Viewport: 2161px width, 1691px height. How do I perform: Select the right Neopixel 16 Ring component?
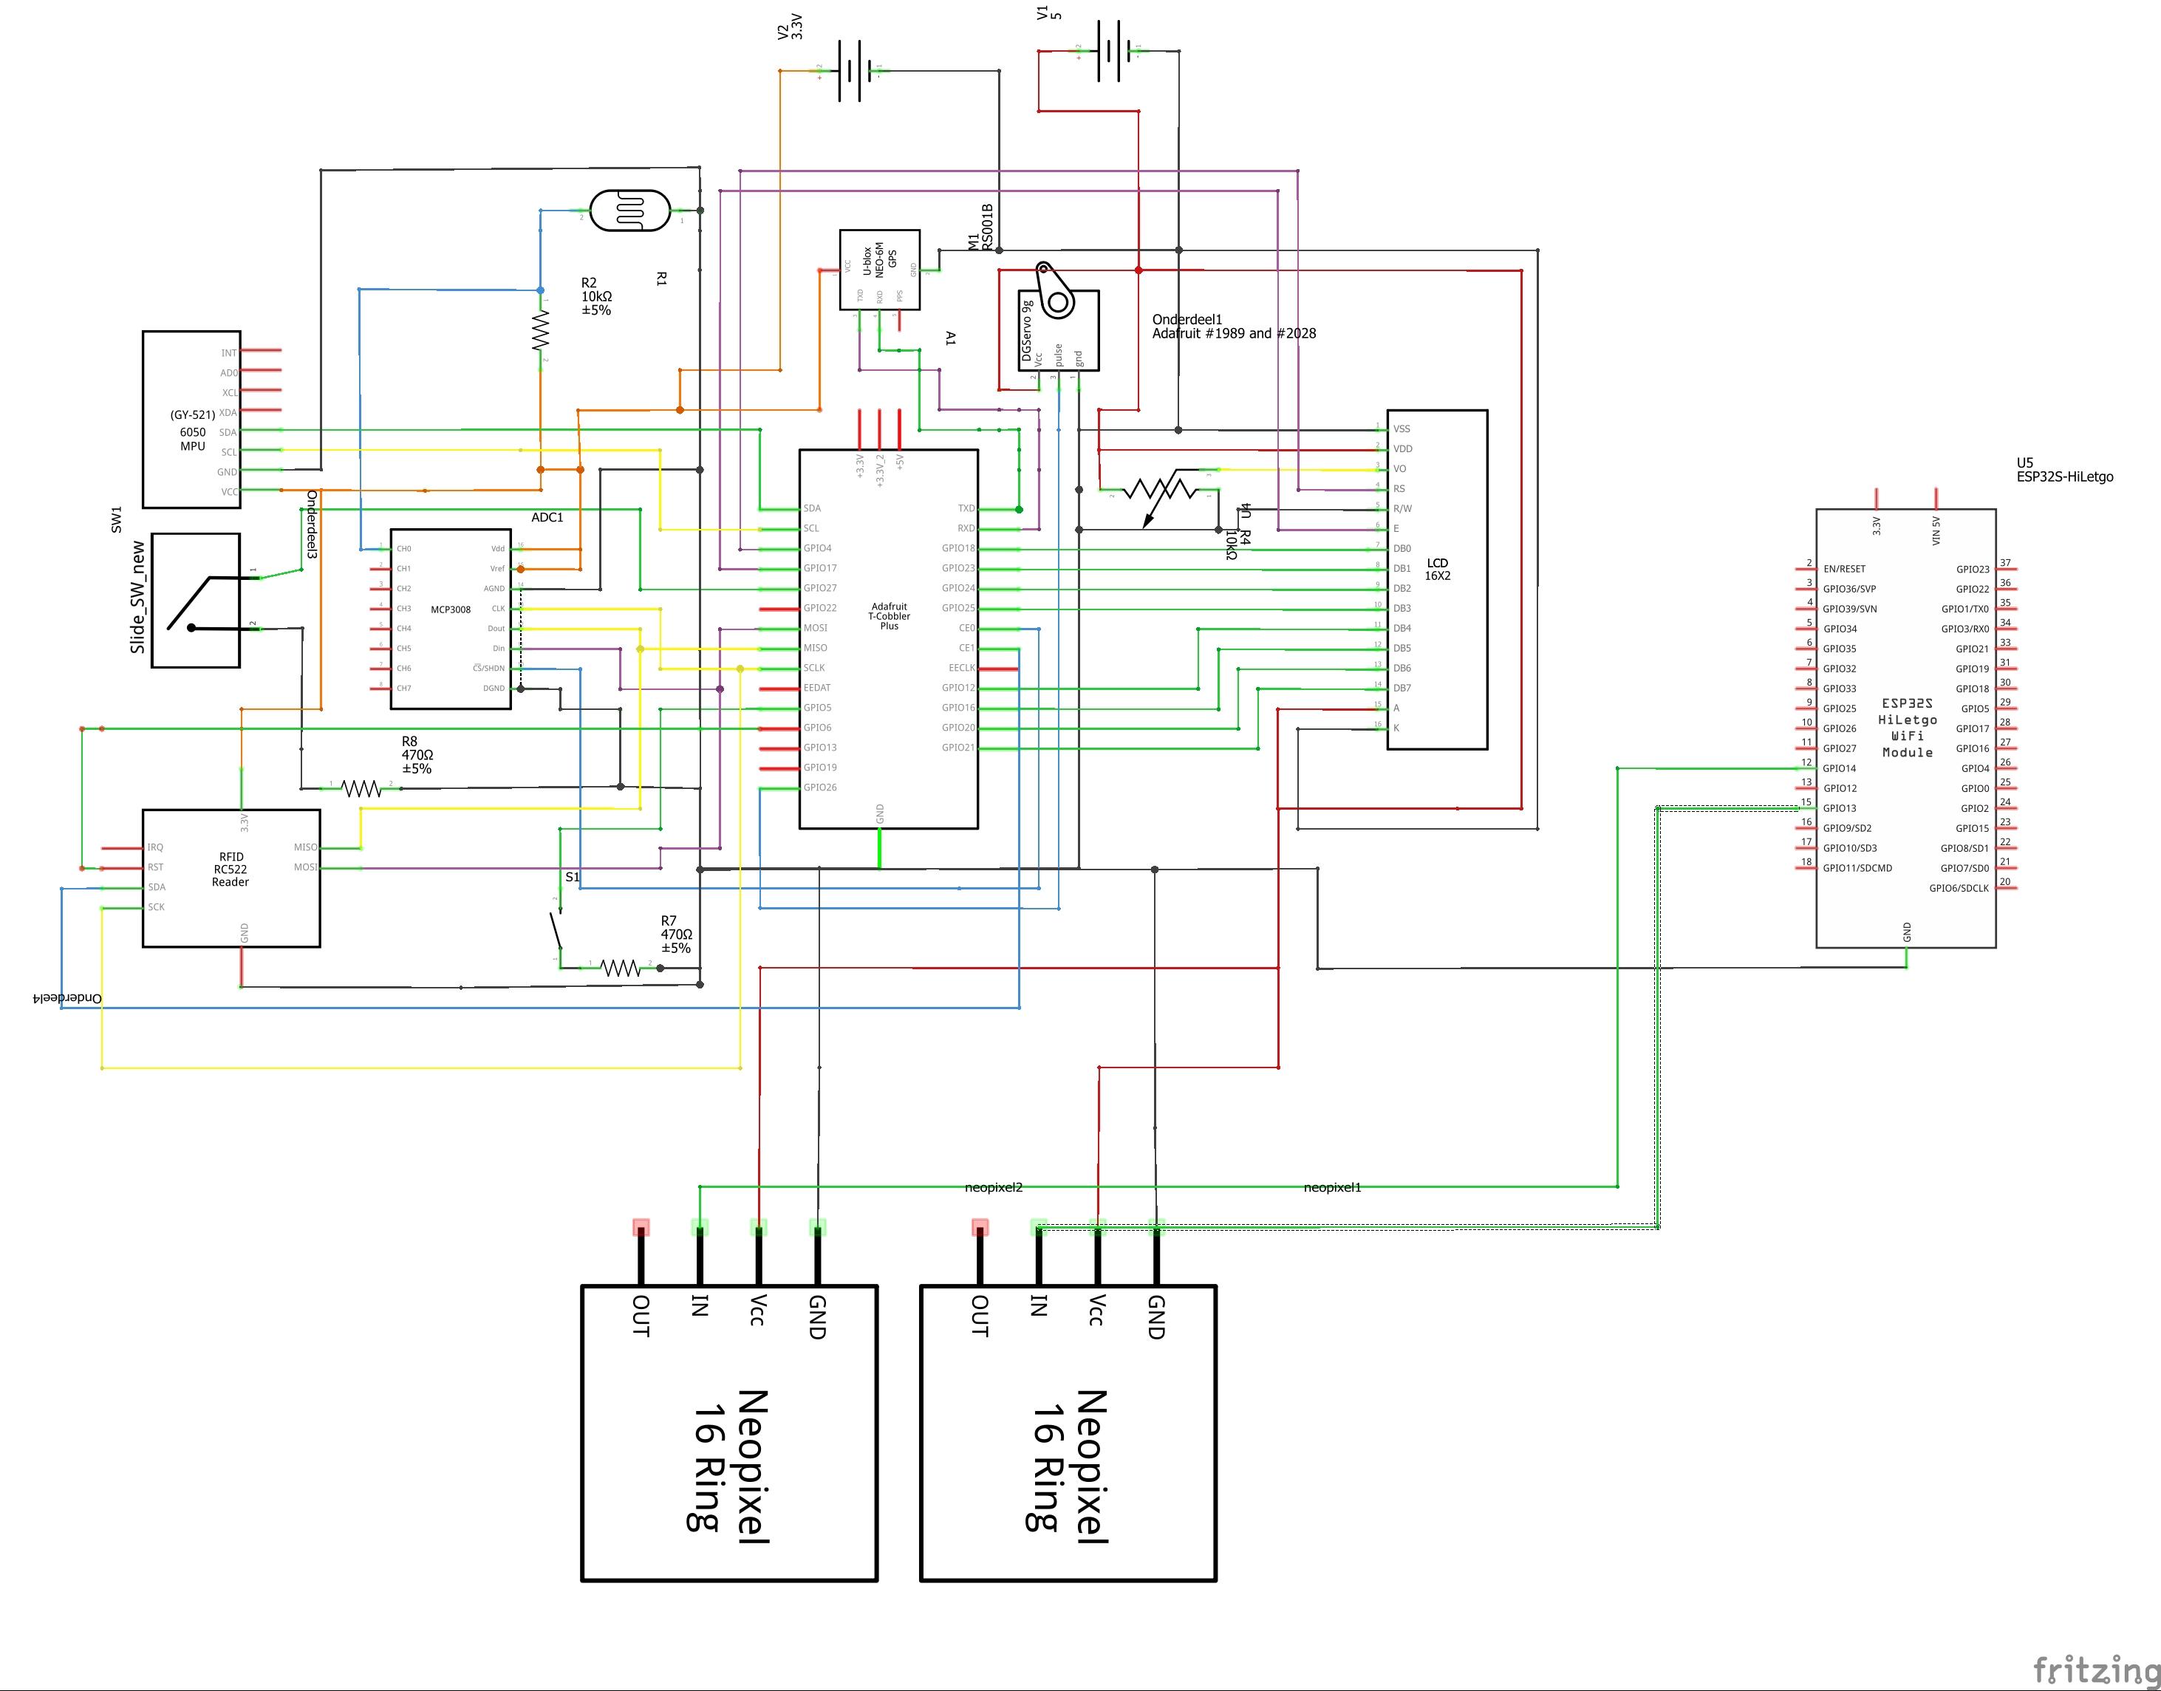coord(1068,1434)
